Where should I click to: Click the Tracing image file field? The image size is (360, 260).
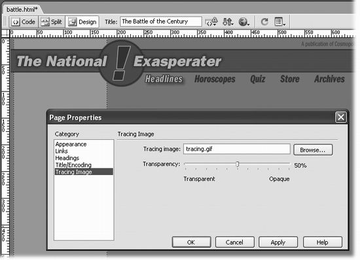coord(237,149)
